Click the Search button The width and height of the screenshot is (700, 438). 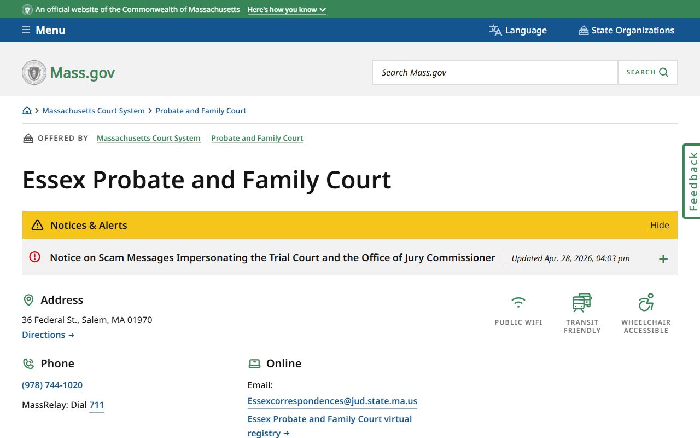[647, 72]
